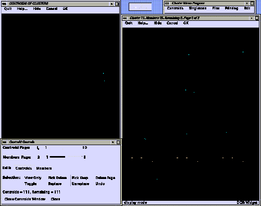Open the Singletons menu
This screenshot has width=261, height=206.
click(197, 8)
